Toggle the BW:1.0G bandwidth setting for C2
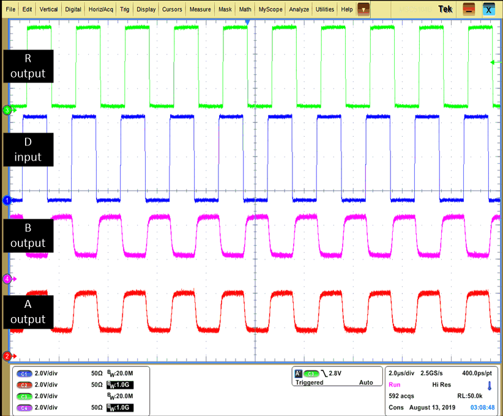The image size is (503, 416). 120,385
